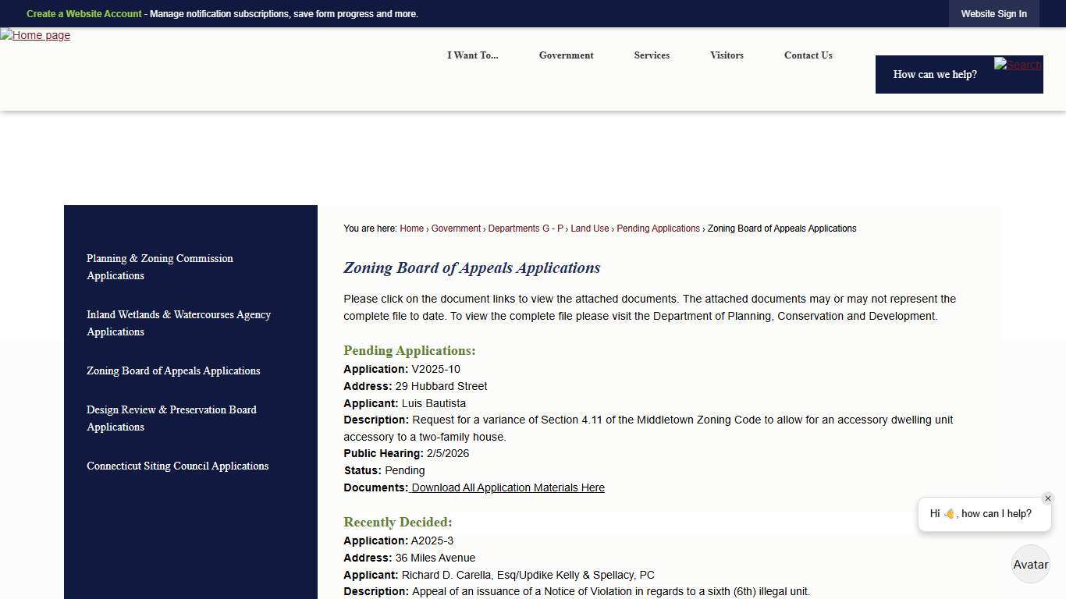Open the Contact Us menu
This screenshot has height=599, width=1066.
(808, 55)
